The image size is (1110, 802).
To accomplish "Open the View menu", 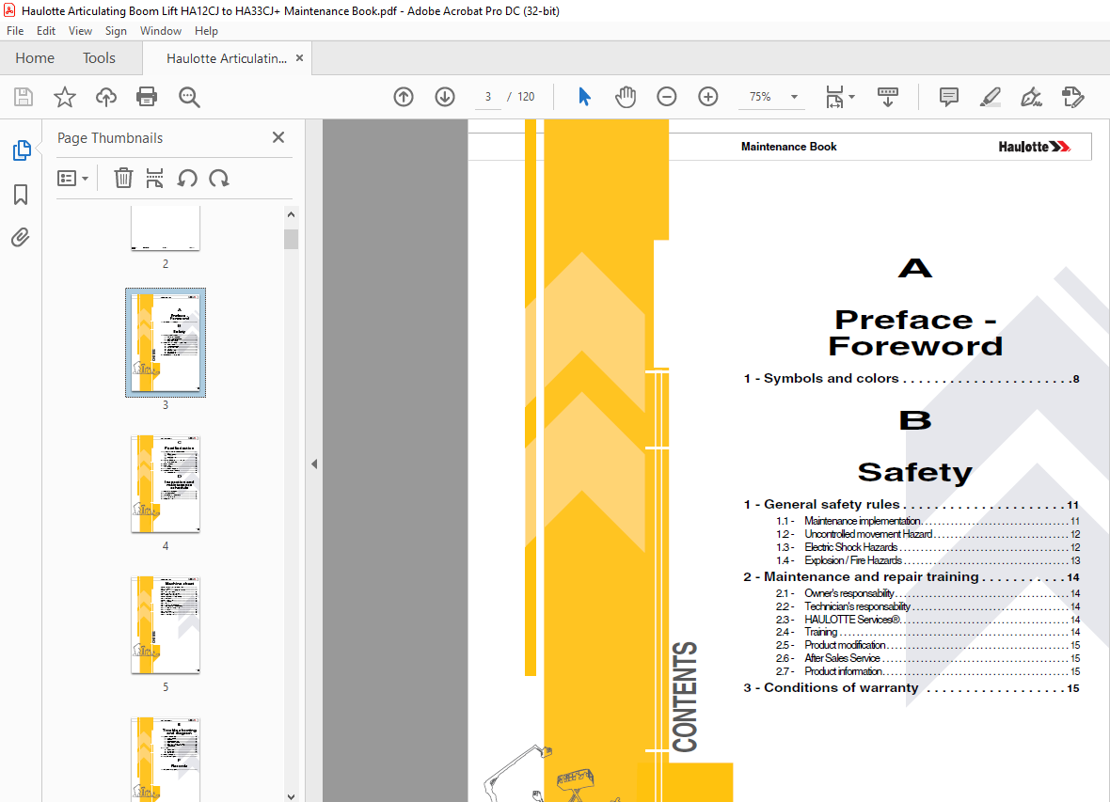I will (80, 31).
